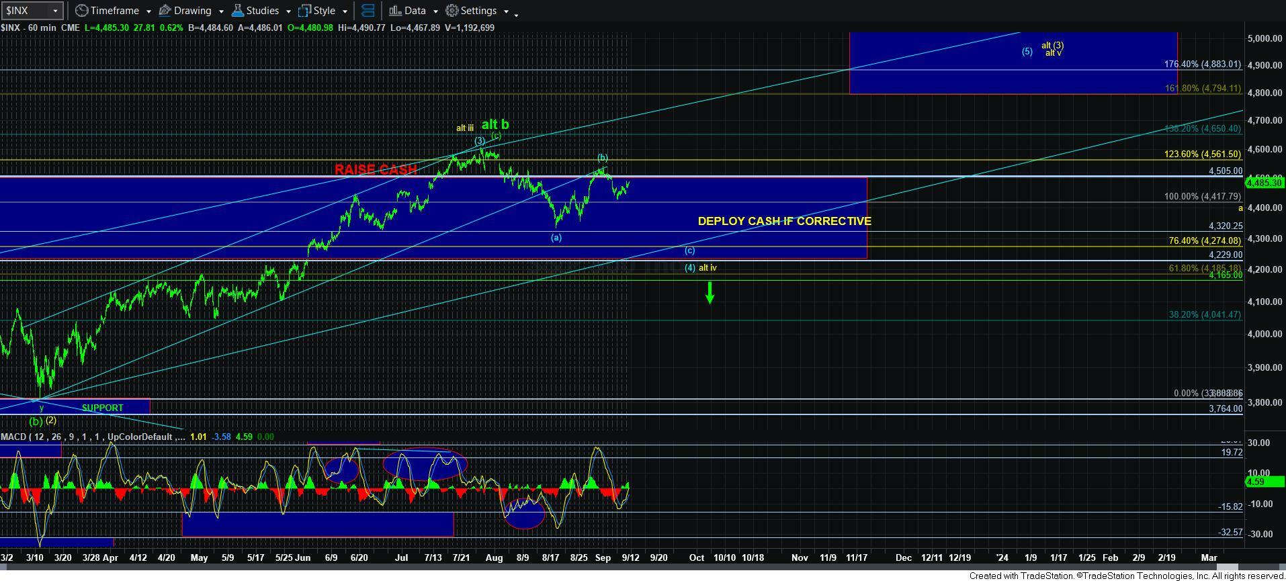1286x581 pixels.
Task: Select the "DEPLOY CASH IF CORRECTIVE" annotation
Action: 785,221
